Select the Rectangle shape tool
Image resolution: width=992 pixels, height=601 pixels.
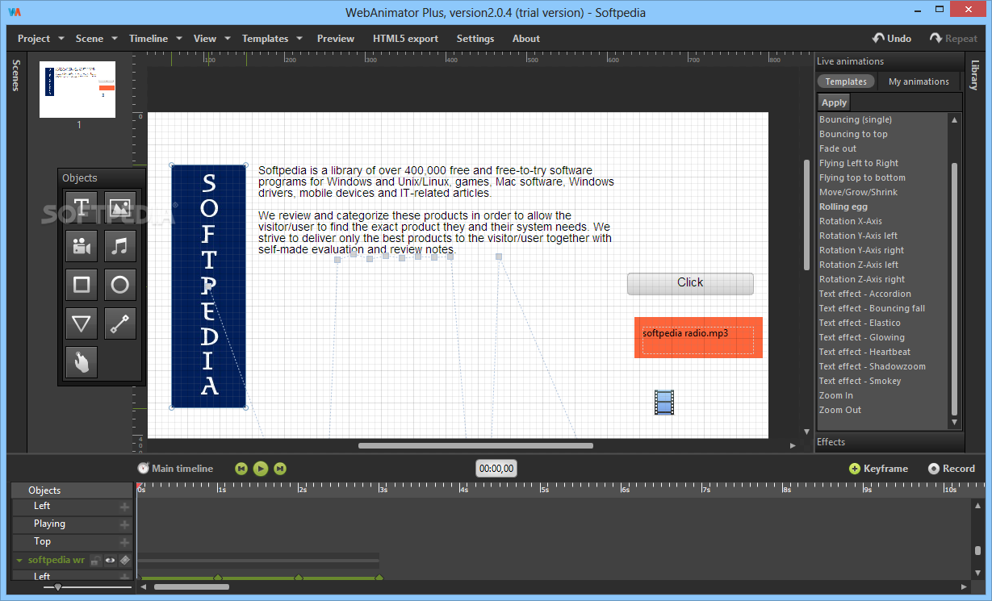point(82,285)
